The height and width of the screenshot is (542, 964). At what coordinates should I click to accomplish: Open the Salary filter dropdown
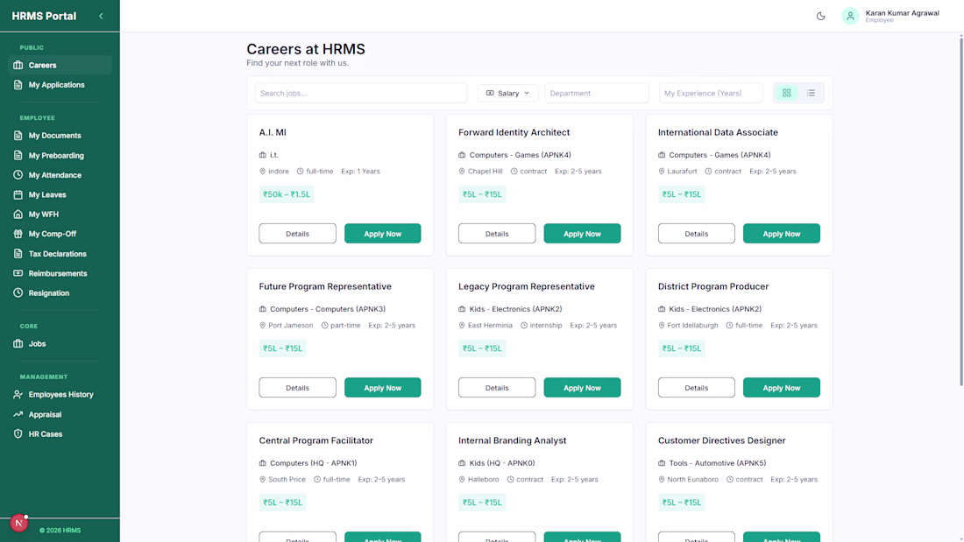pos(507,93)
